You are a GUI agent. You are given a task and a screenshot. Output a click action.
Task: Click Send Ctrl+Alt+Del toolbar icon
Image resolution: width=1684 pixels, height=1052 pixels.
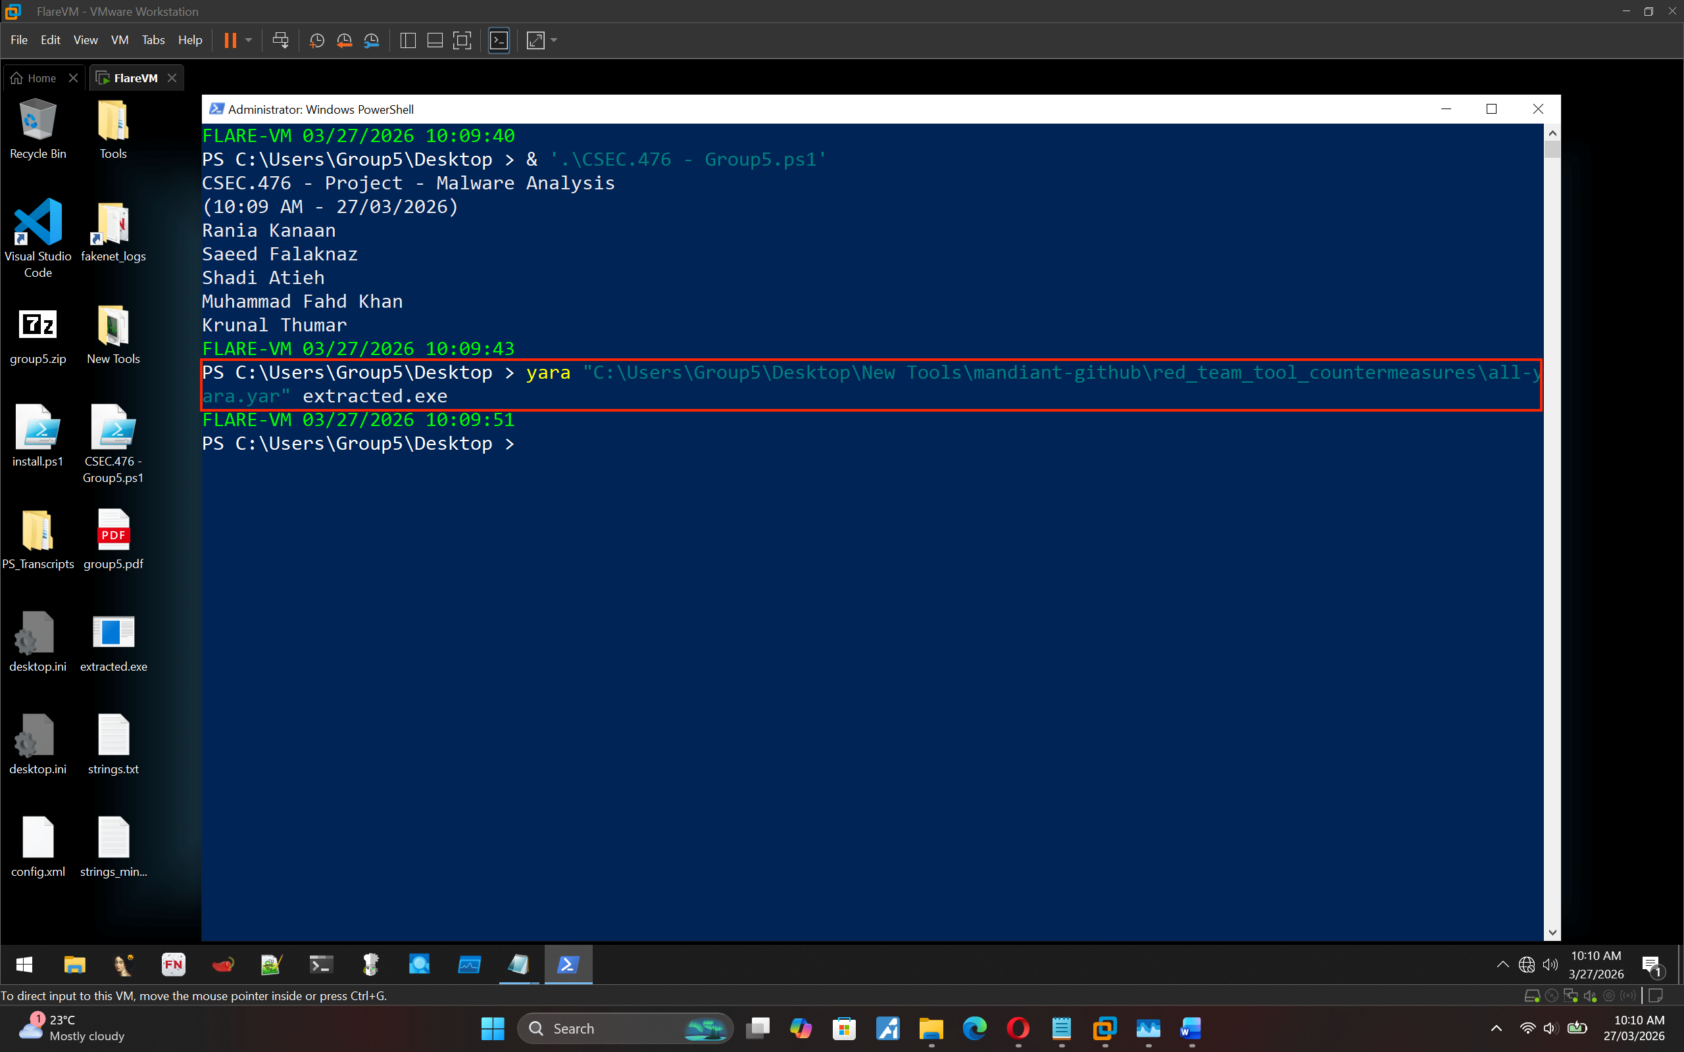click(280, 40)
